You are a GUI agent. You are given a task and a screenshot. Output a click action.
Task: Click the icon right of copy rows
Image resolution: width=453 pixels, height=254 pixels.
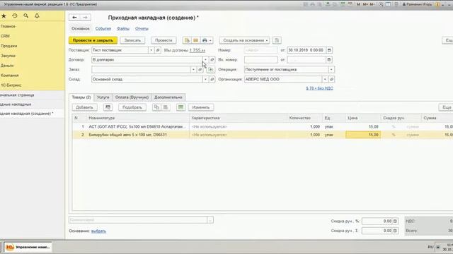pyautogui.click(x=166, y=107)
